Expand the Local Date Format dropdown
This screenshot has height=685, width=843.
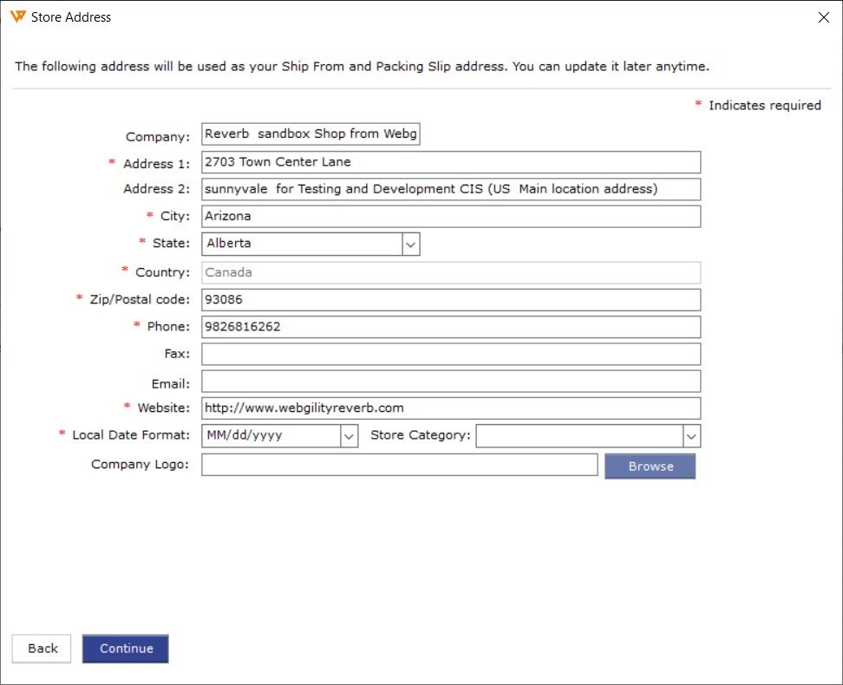(349, 436)
